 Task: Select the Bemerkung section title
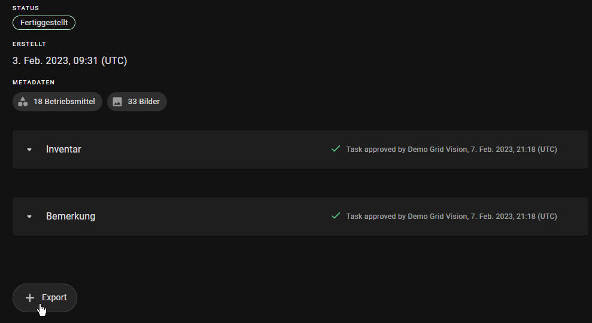click(71, 217)
